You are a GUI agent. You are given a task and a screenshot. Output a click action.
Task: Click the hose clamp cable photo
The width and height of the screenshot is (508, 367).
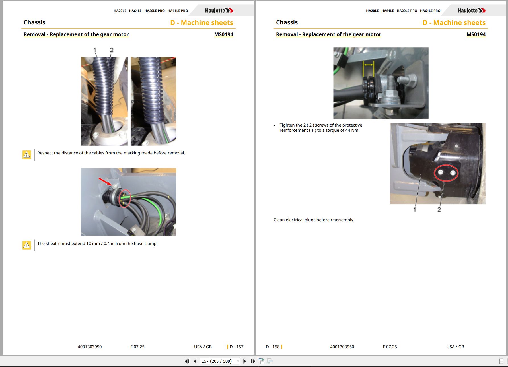click(128, 202)
